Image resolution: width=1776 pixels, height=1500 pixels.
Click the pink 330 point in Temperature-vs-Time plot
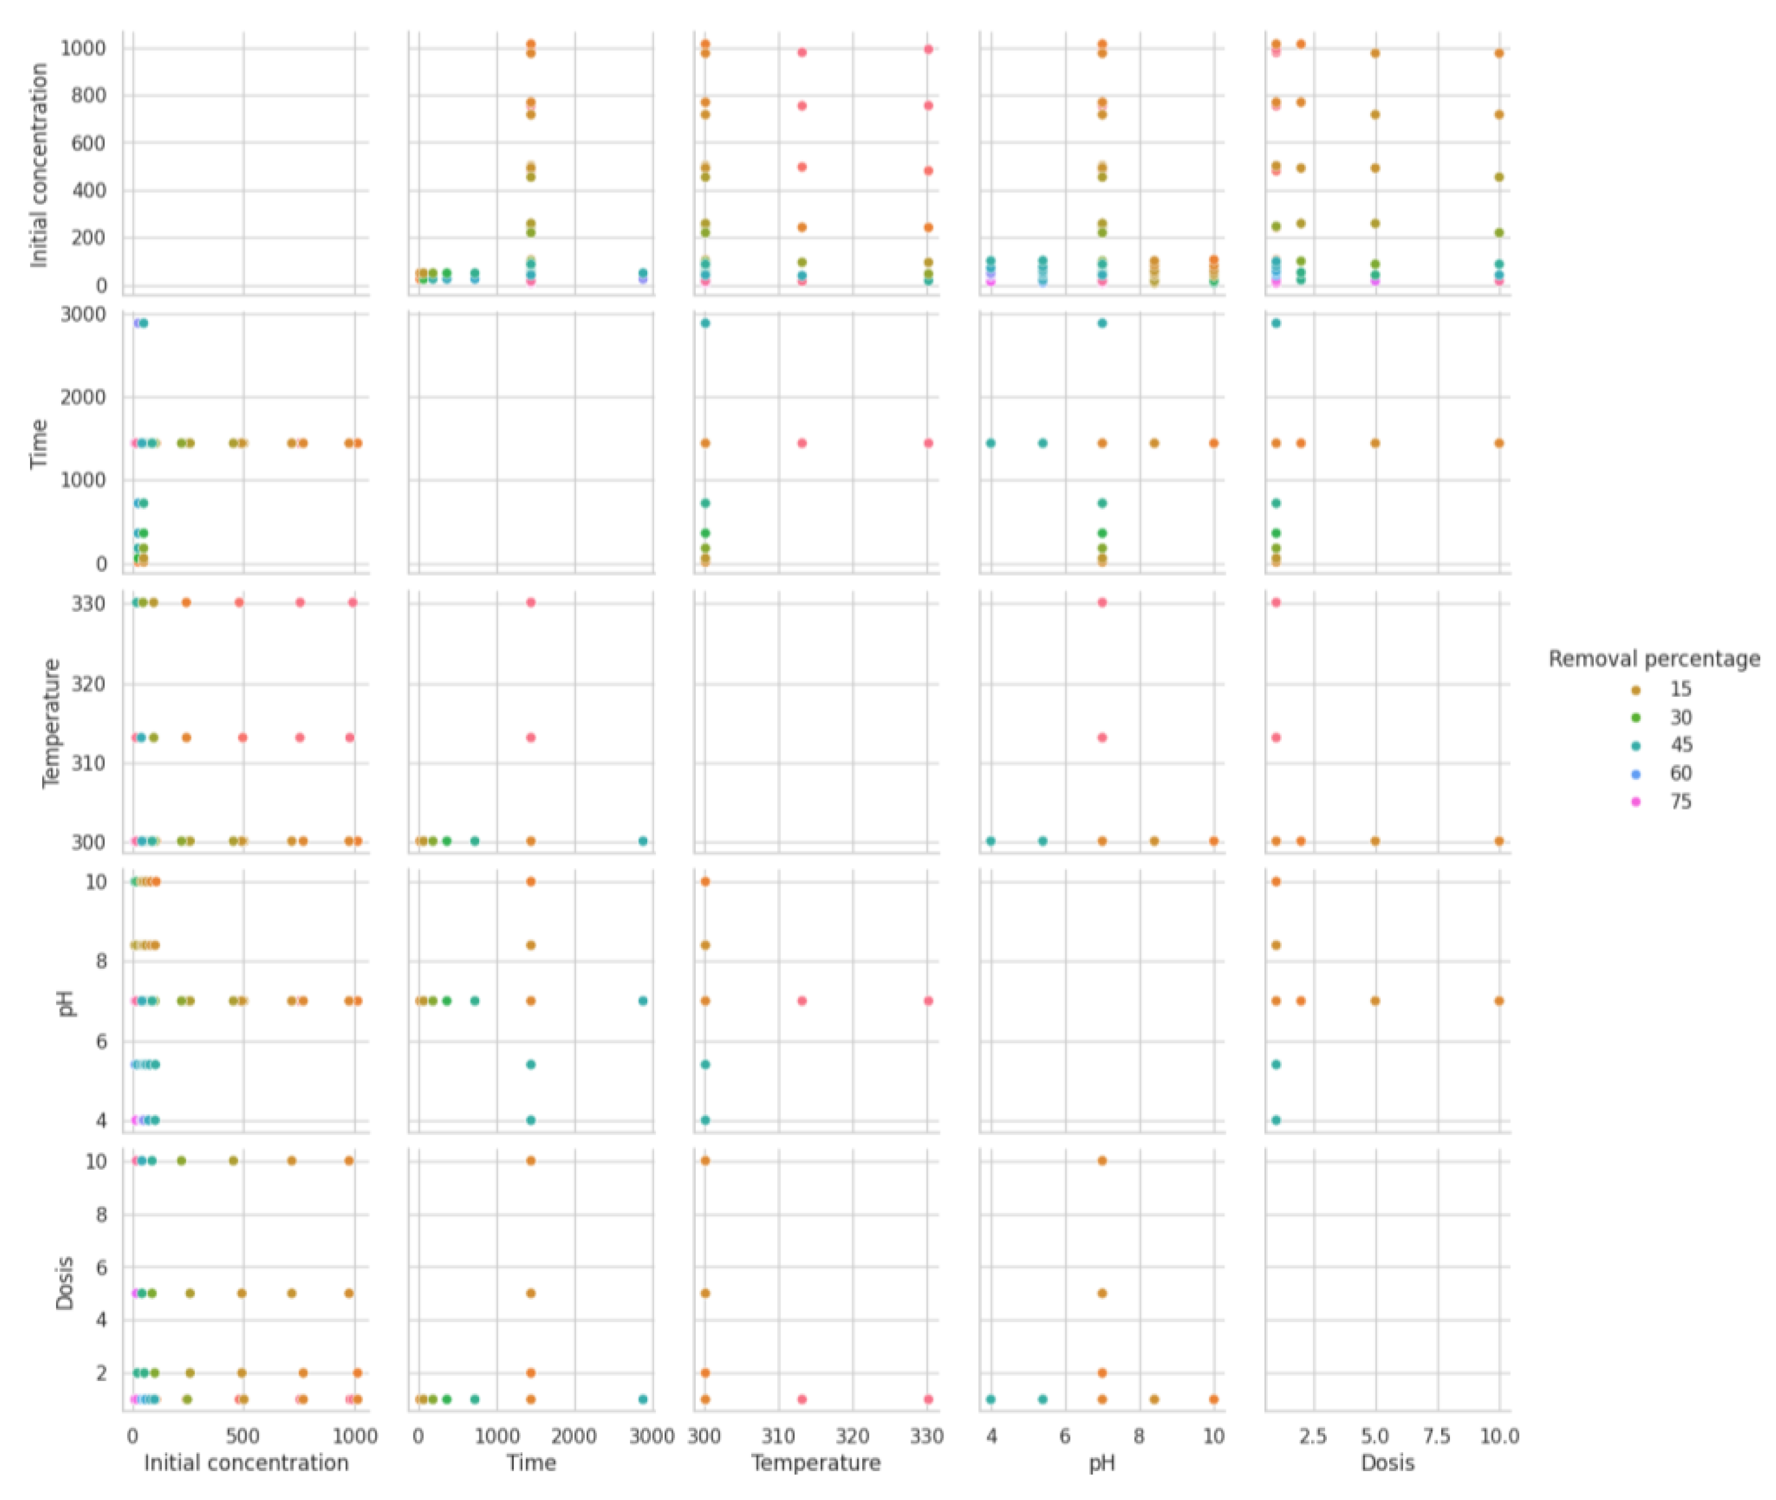[x=531, y=602]
